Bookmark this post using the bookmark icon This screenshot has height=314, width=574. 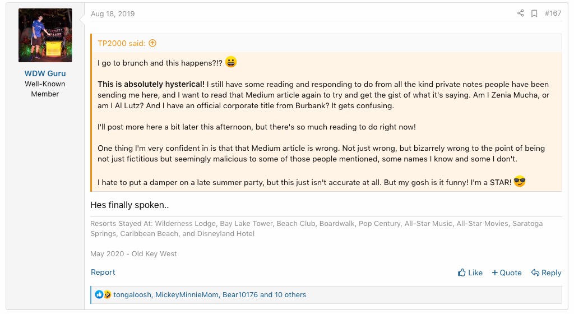(534, 13)
